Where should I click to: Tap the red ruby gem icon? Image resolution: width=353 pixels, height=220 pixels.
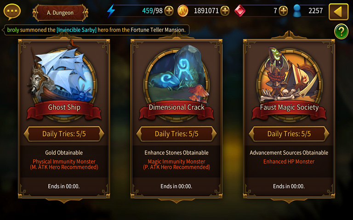click(x=240, y=11)
